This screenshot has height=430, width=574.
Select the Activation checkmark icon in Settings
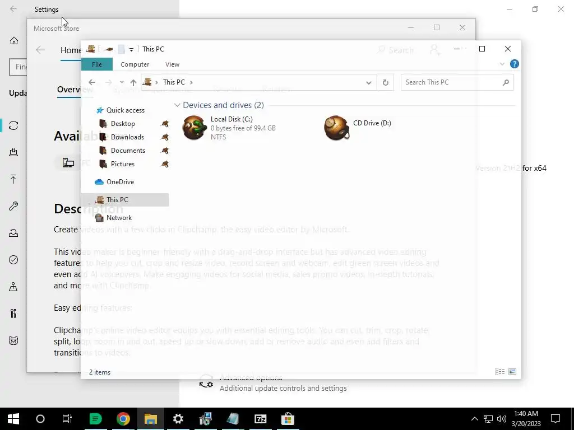click(13, 260)
